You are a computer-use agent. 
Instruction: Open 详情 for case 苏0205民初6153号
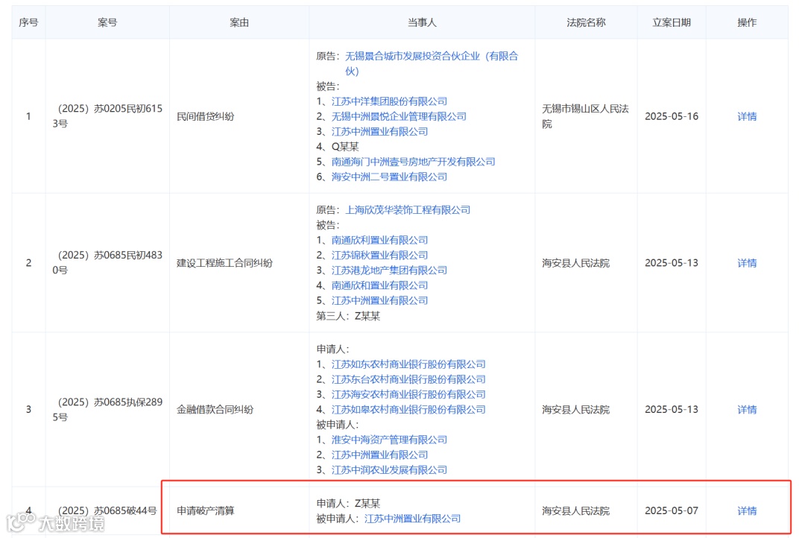pyautogui.click(x=747, y=116)
